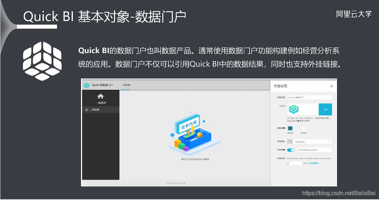Select the 二级菜单 sidebar entry
This screenshot has width=379, height=200.
click(101, 110)
